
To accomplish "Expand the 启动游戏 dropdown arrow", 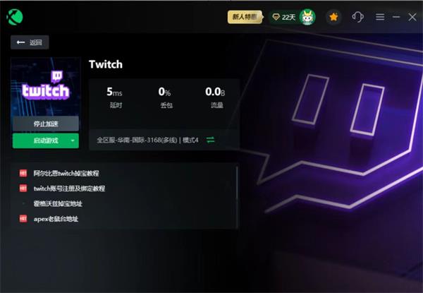I will (73, 140).
